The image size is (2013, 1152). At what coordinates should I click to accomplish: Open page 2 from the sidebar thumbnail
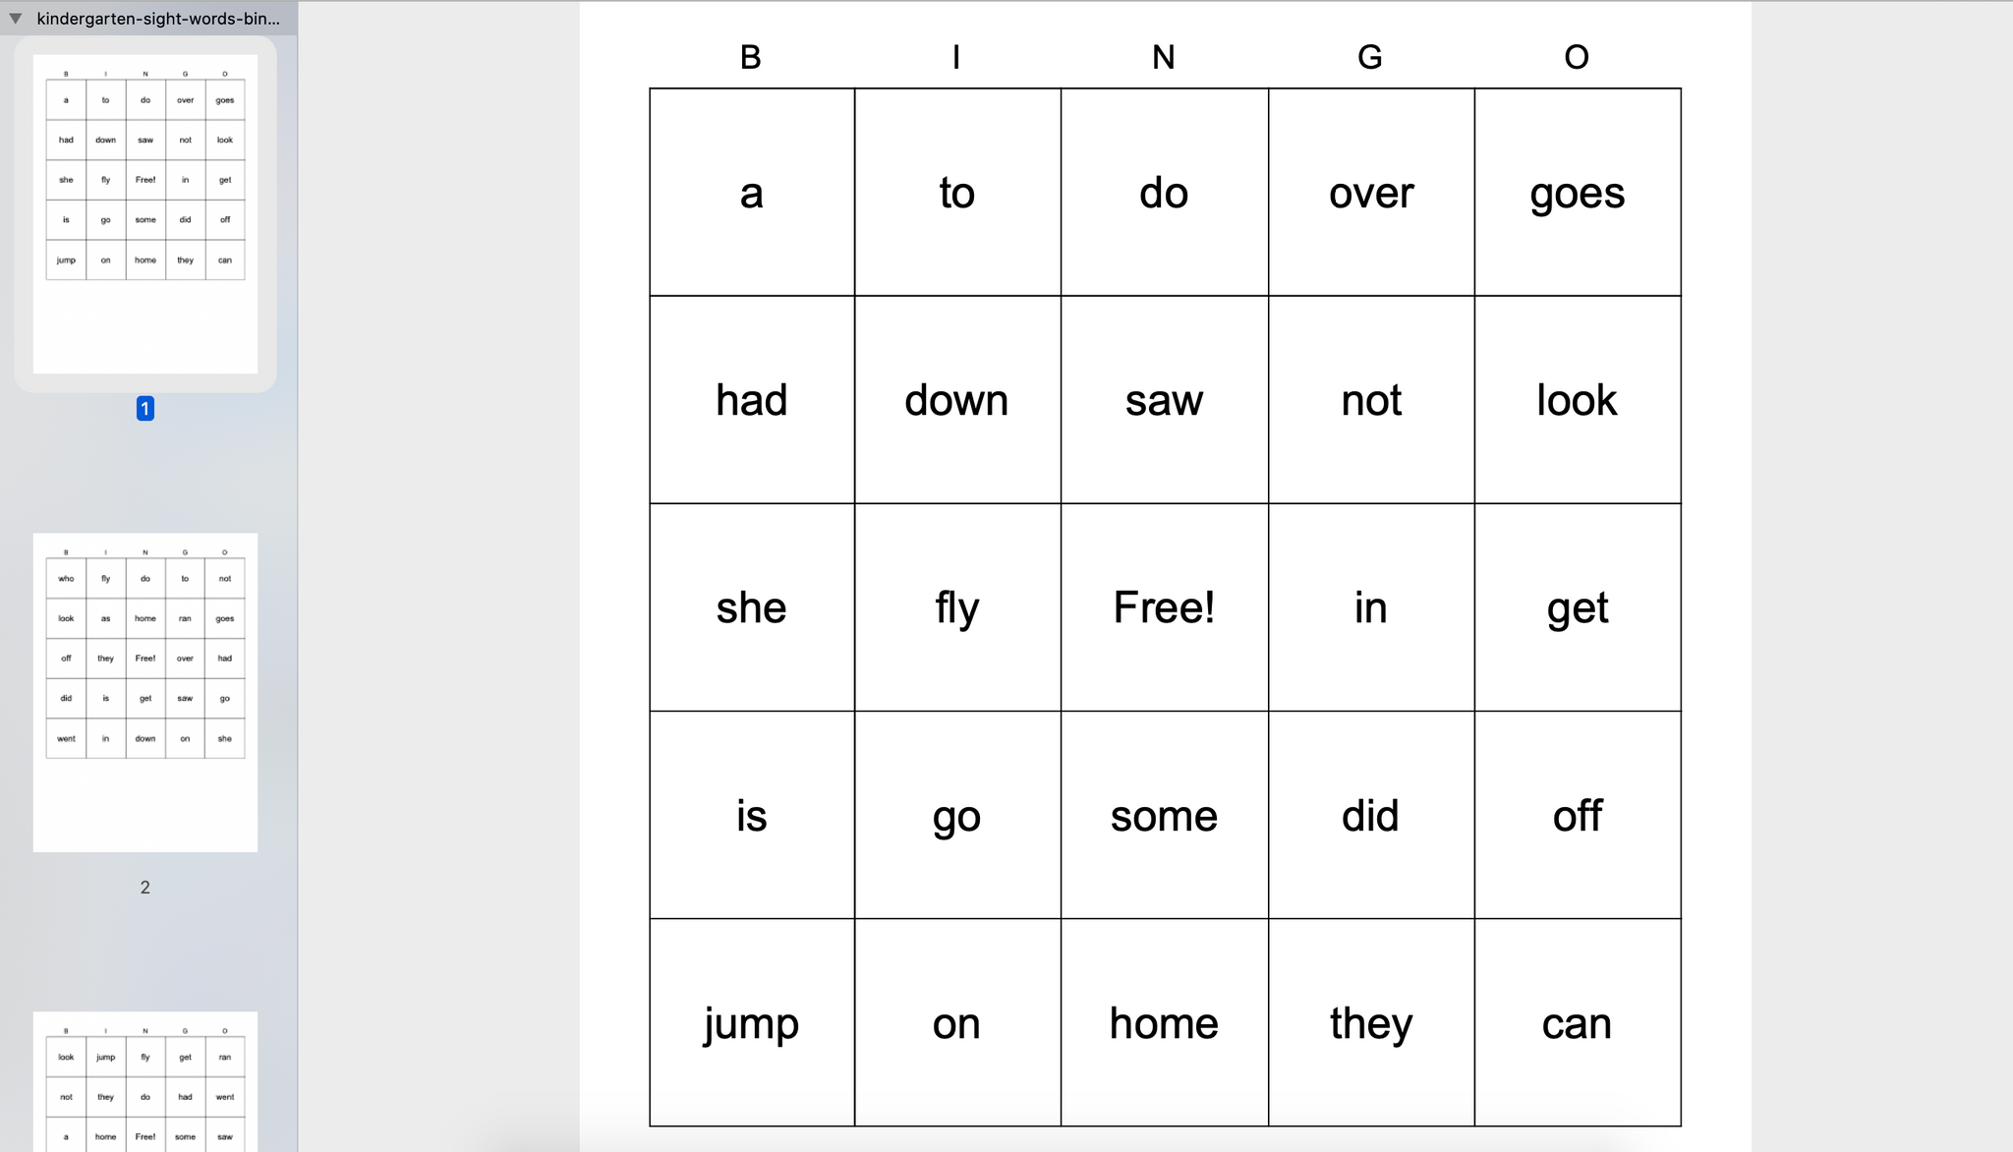tap(145, 692)
